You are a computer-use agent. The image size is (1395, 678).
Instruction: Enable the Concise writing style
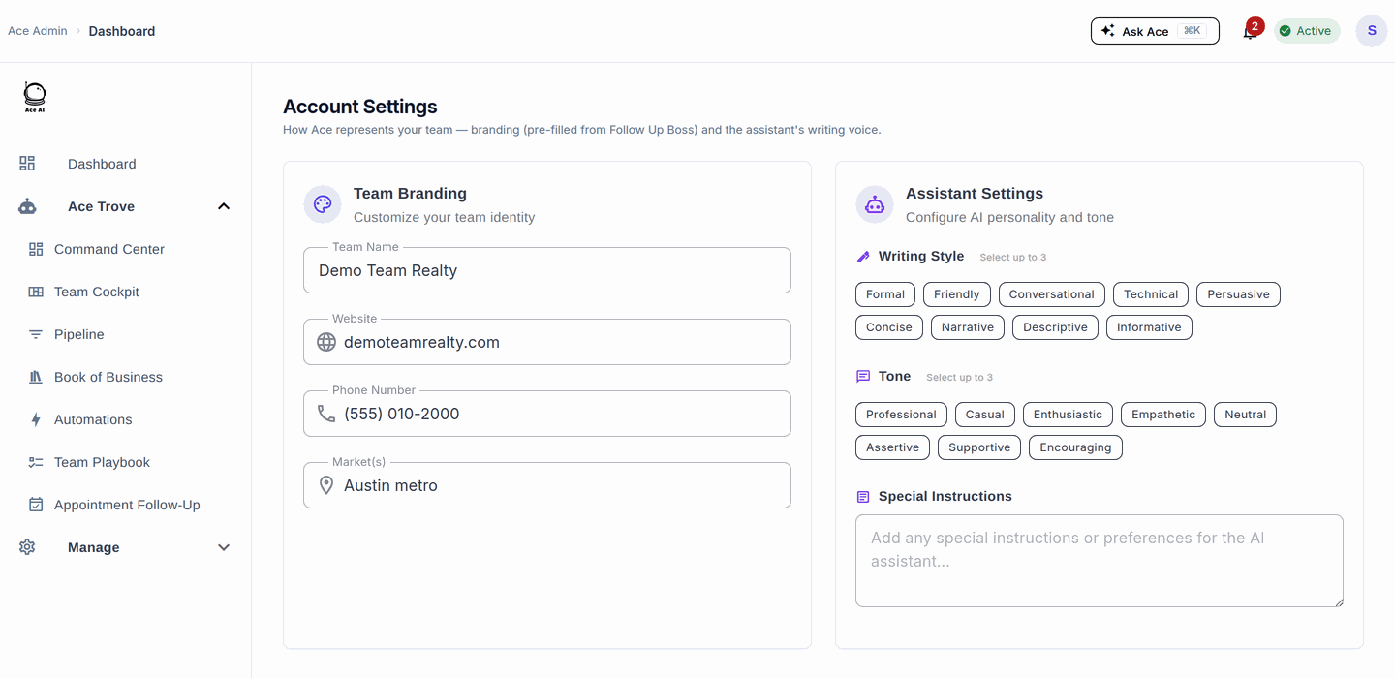pos(889,327)
